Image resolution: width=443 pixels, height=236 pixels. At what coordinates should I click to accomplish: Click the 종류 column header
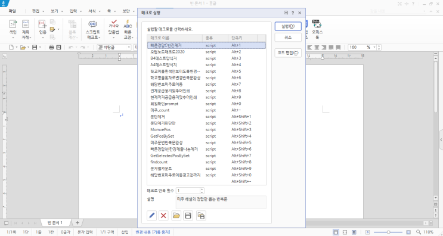215,38
